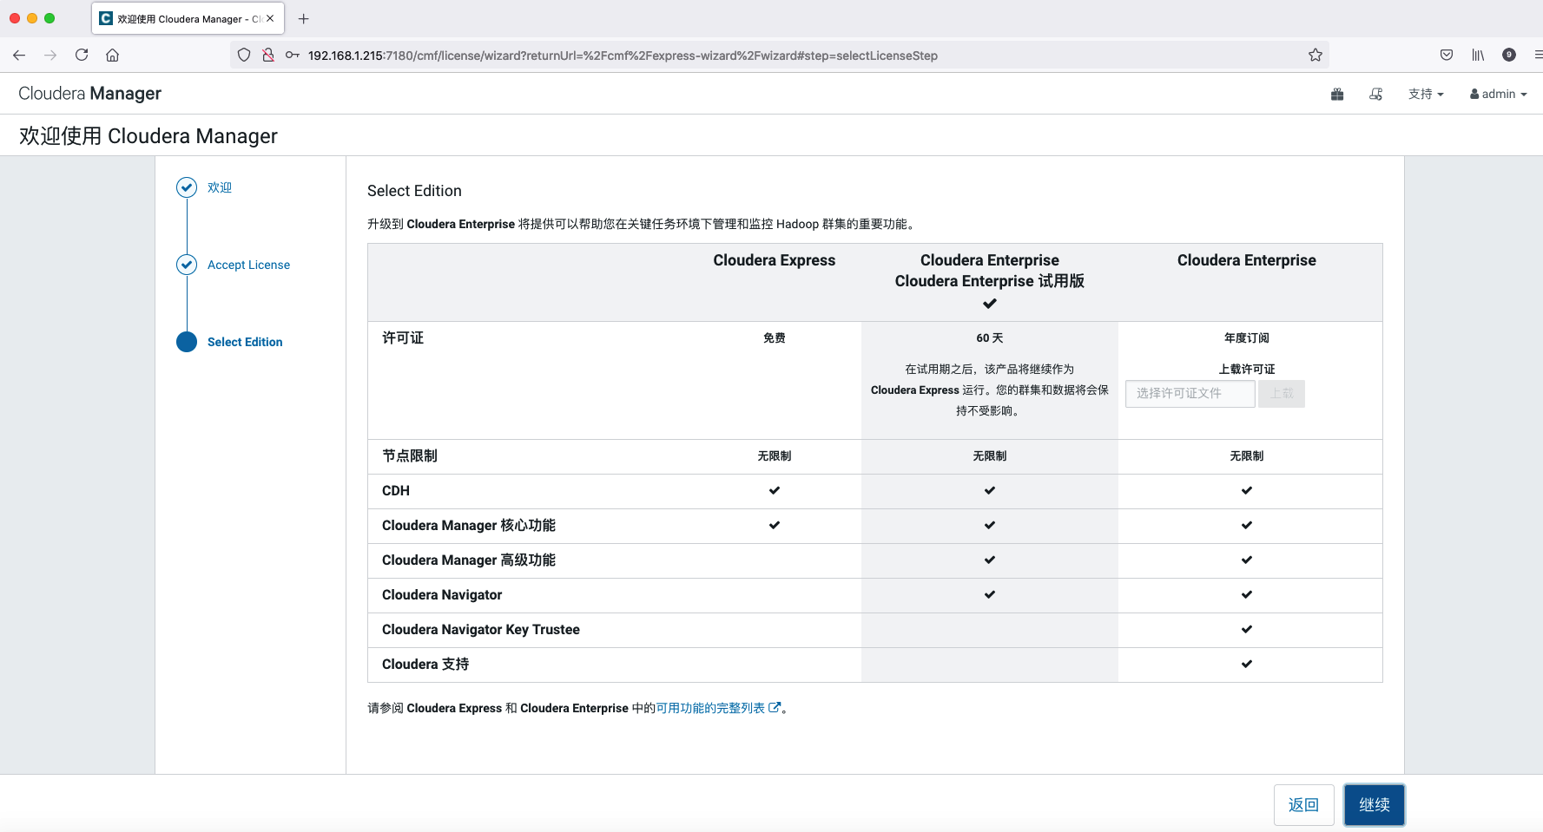Image resolution: width=1543 pixels, height=832 pixels.
Task: Click the Select Edition wizard step
Action: 245,342
